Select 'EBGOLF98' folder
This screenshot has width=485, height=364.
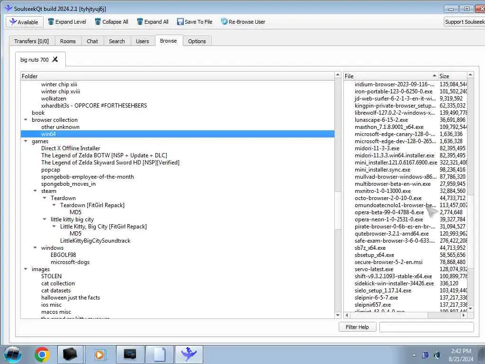pyautogui.click(x=63, y=255)
